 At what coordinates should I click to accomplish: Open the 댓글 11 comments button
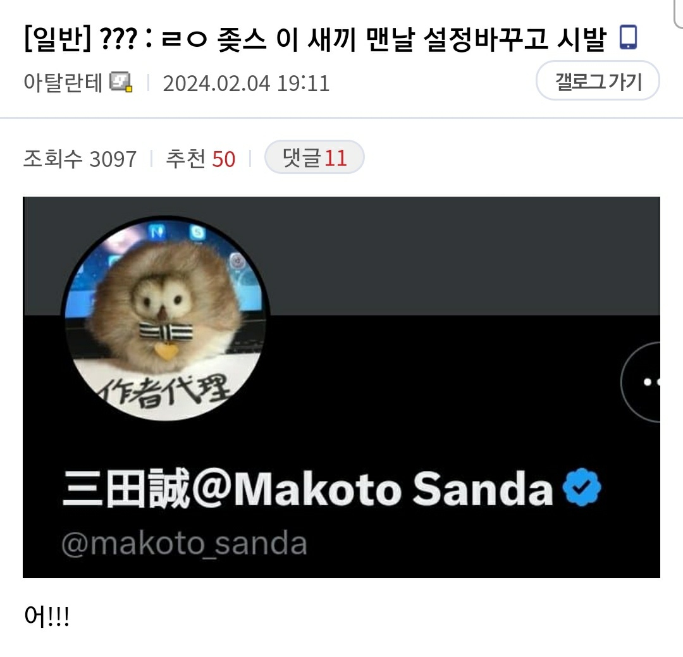314,157
